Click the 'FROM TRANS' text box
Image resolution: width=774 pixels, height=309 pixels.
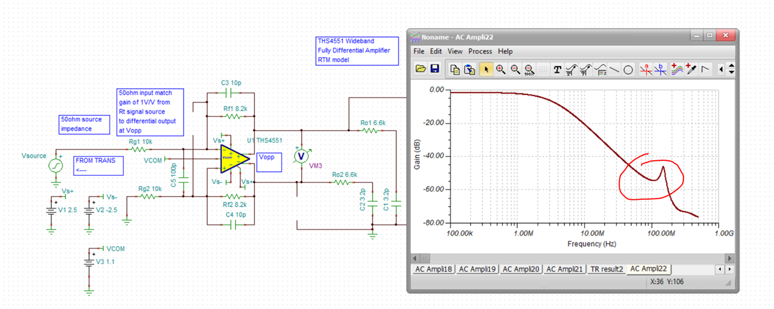click(99, 165)
